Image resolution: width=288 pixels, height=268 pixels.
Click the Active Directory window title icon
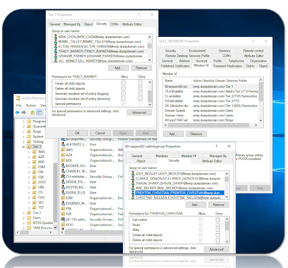point(18,98)
